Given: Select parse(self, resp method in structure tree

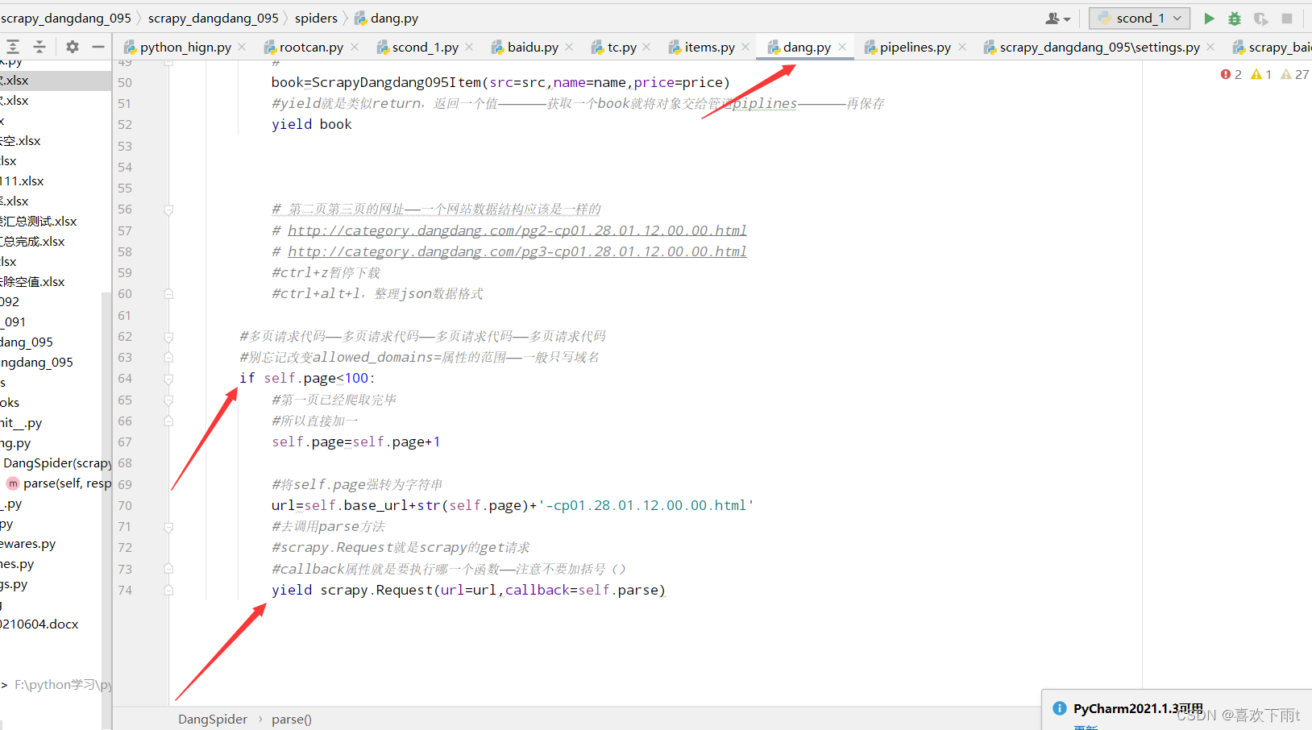Looking at the screenshot, I should [x=58, y=483].
